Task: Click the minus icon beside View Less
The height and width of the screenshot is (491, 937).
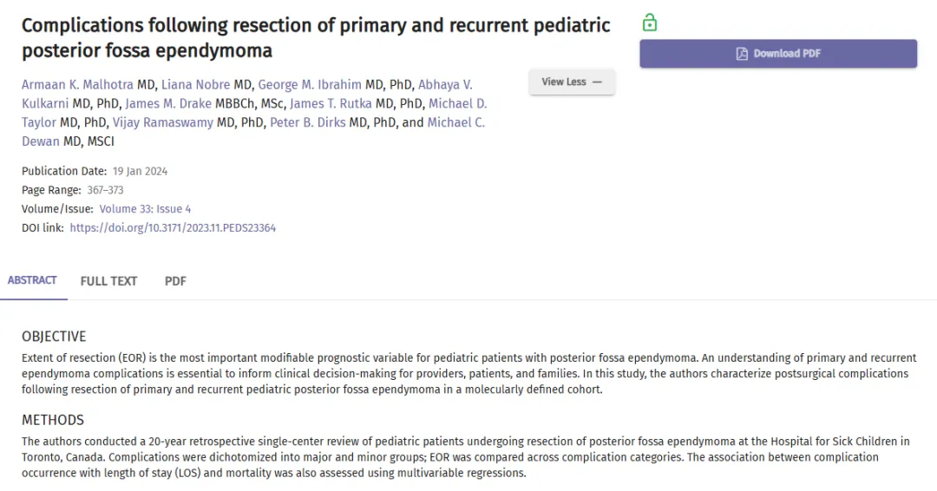Action: click(597, 82)
